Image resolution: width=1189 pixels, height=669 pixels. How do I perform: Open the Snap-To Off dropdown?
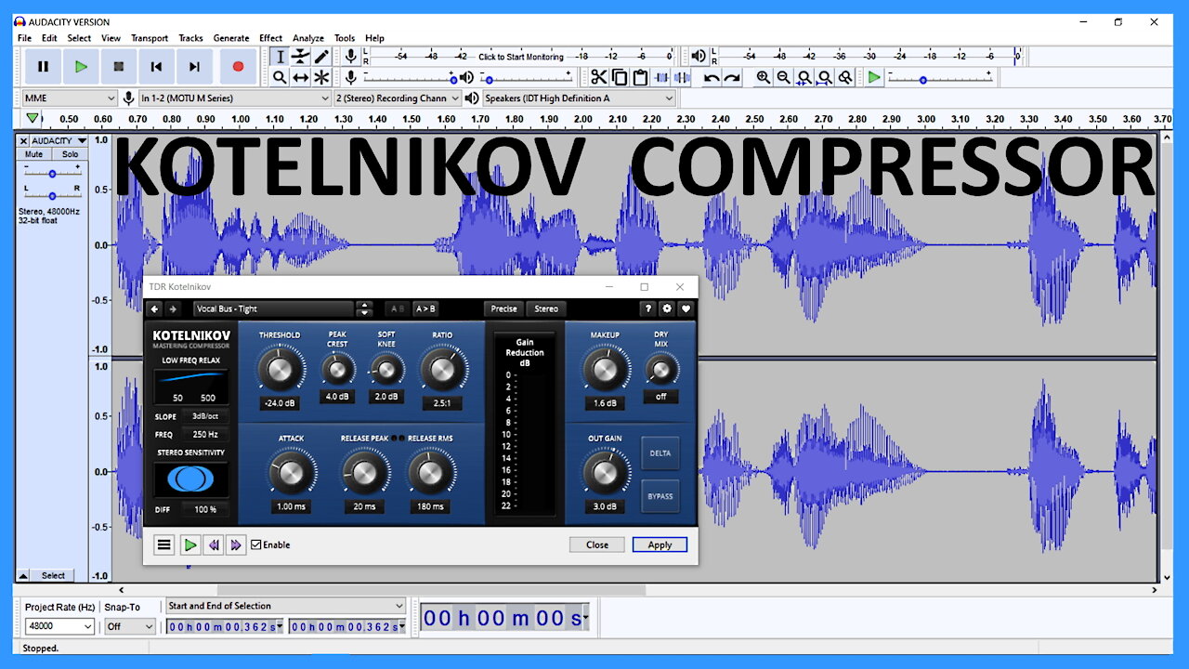pyautogui.click(x=129, y=626)
